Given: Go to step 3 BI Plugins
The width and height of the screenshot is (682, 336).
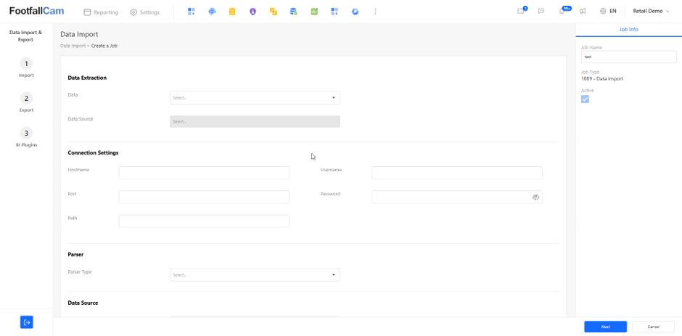Looking at the screenshot, I should pos(26,138).
